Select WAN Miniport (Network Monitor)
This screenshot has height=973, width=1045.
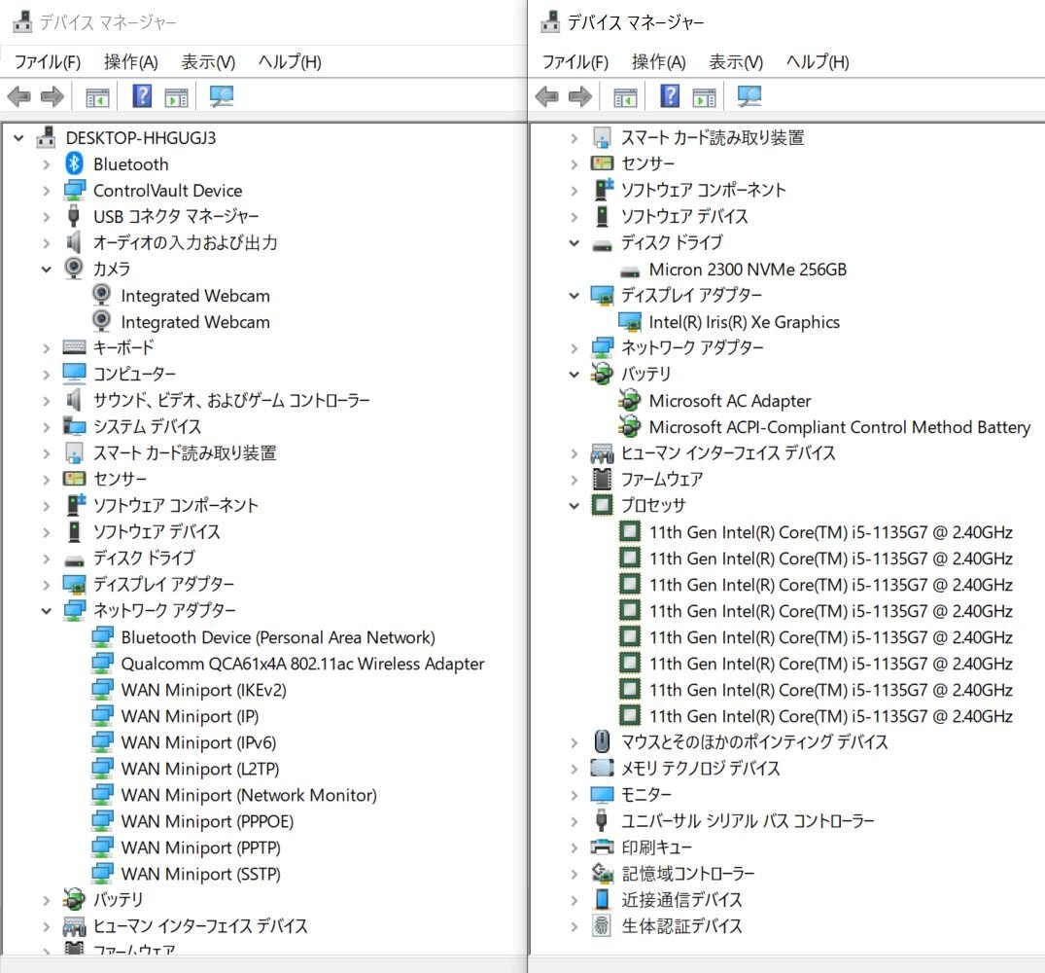point(249,795)
